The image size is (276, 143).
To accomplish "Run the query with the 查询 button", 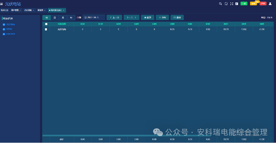I will click(x=177, y=18).
